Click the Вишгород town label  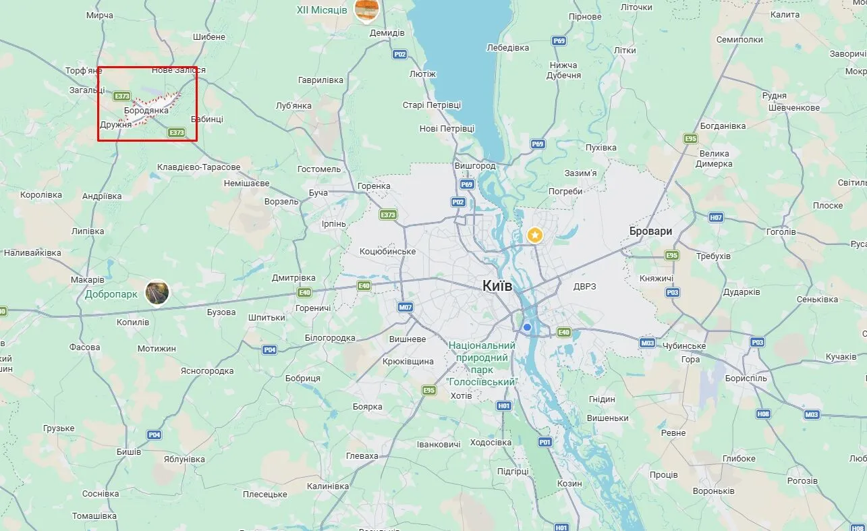[475, 166]
